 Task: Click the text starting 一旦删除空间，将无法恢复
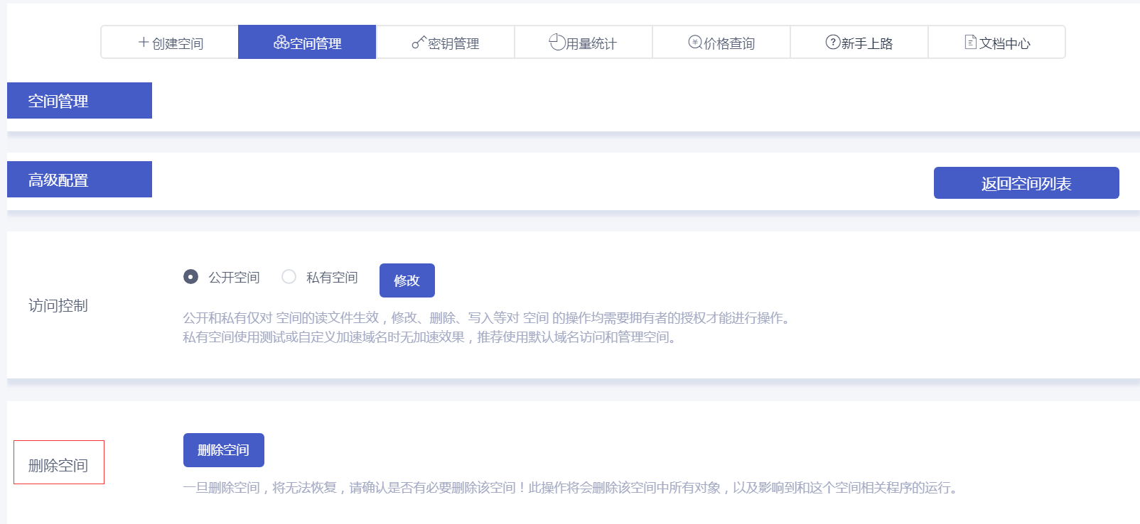coord(572,488)
